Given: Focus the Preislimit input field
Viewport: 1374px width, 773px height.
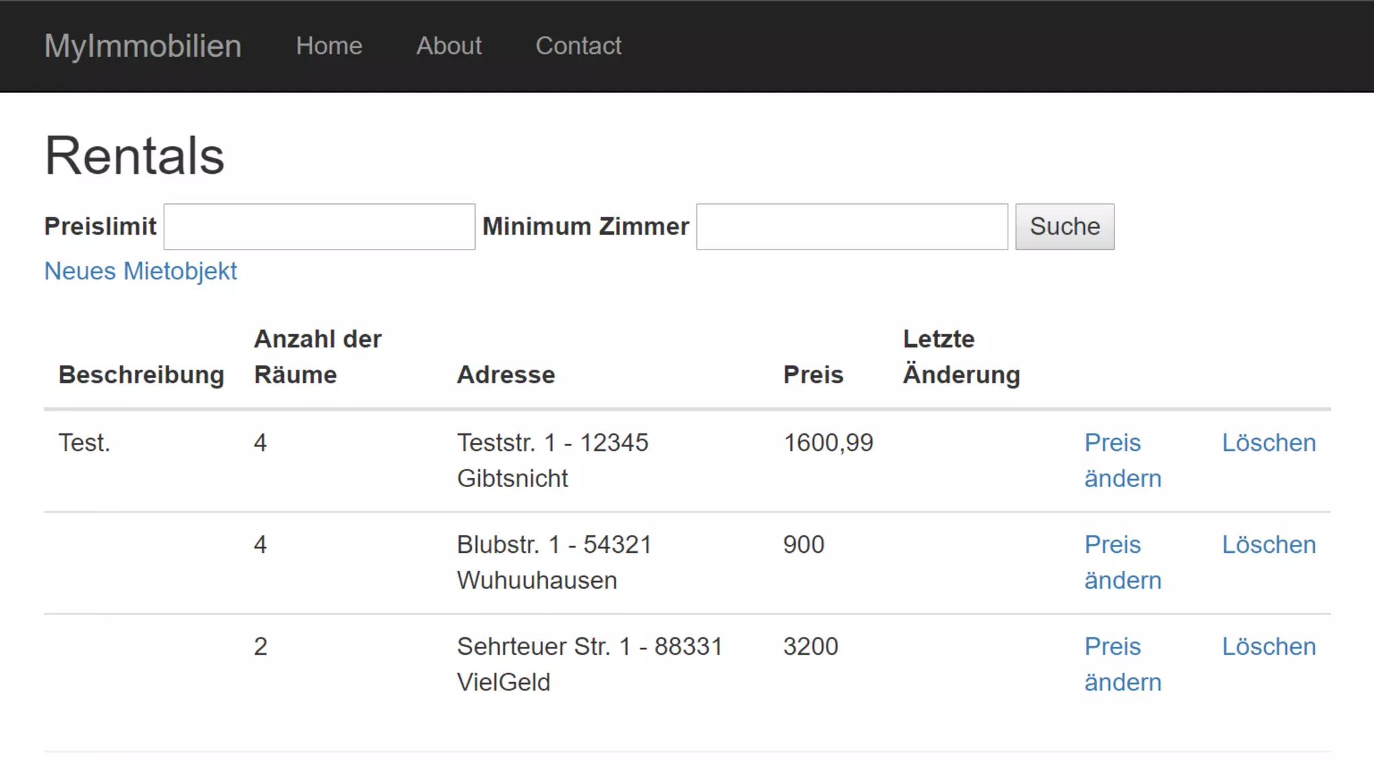Looking at the screenshot, I should [x=319, y=227].
